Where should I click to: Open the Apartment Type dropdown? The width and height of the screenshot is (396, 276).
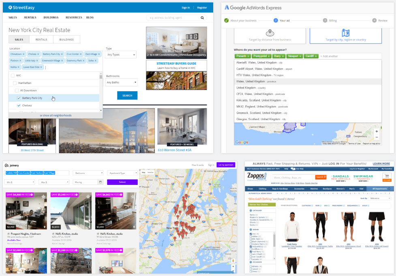click(122, 173)
